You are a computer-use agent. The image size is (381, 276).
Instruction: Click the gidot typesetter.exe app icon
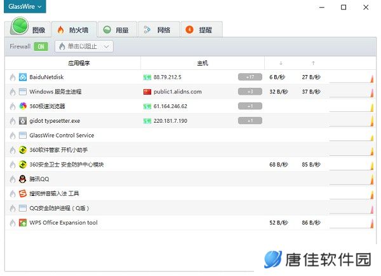point(23,121)
